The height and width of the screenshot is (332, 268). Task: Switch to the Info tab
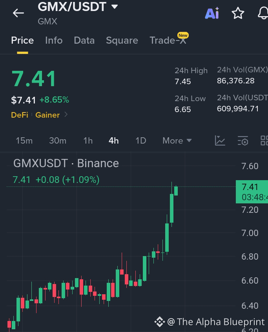pos(54,40)
